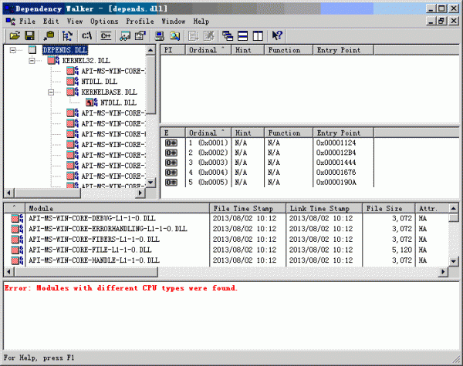The image size is (463, 366).
Task: Sort exports by E column header
Action: point(173,133)
